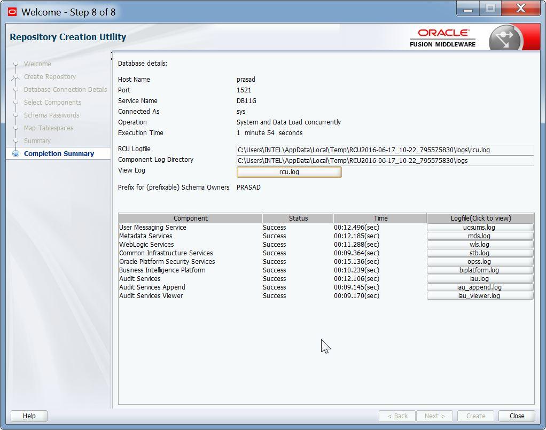Click System and Data Load concurrently text
Image resolution: width=546 pixels, height=430 pixels.
(288, 122)
